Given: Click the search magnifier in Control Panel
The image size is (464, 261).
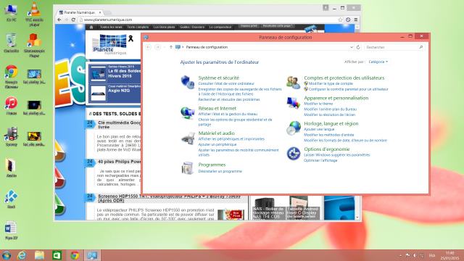Looking at the screenshot, I should pyautogui.click(x=420, y=47).
